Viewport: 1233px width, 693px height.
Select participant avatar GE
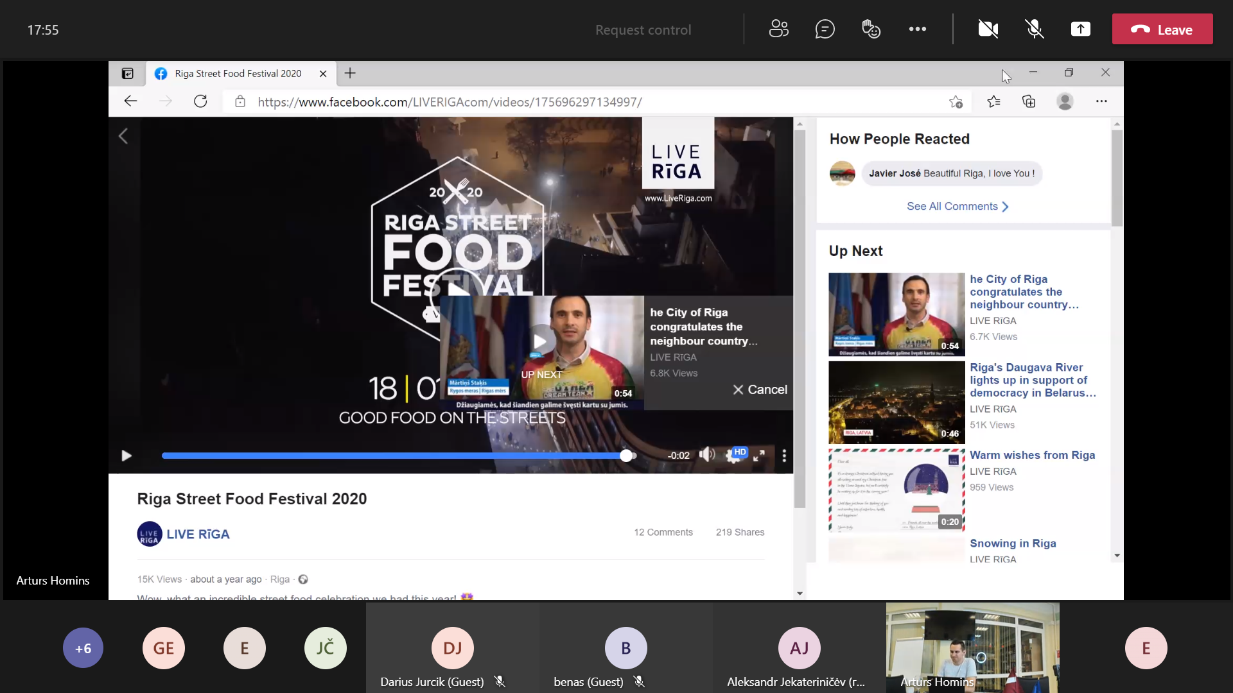[x=163, y=648]
